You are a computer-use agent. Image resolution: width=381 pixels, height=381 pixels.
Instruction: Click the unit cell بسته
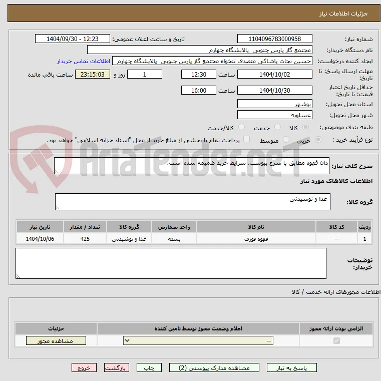(x=174, y=239)
